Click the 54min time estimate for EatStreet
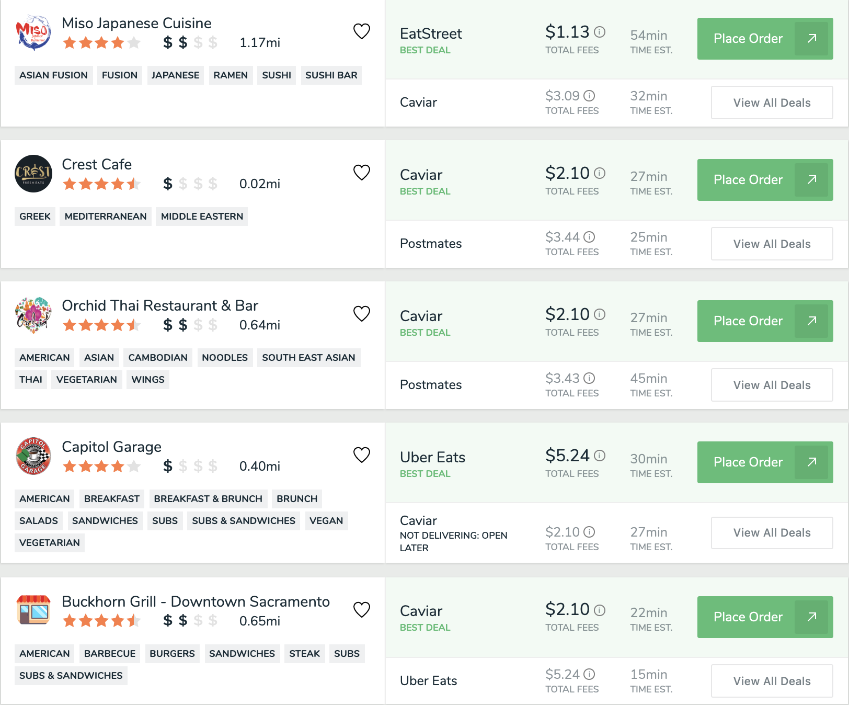This screenshot has height=705, width=849. pos(649,36)
